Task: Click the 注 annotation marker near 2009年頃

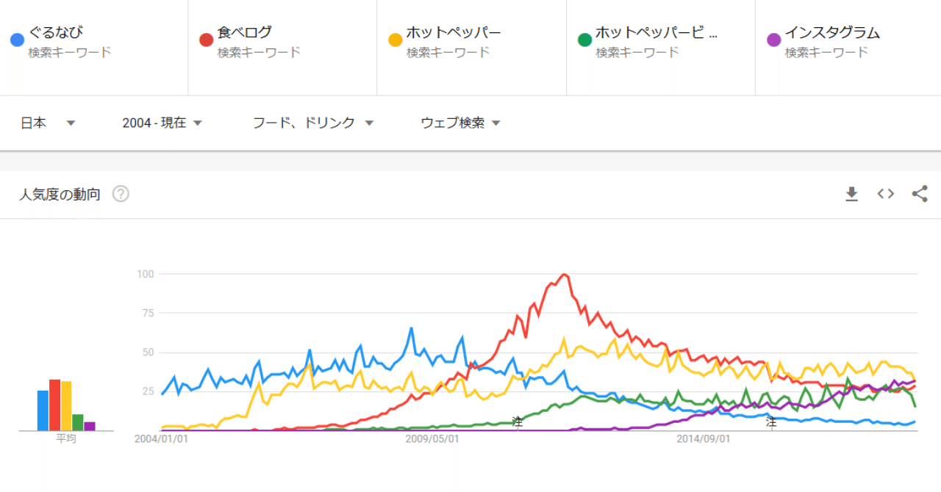Action: 516,423
